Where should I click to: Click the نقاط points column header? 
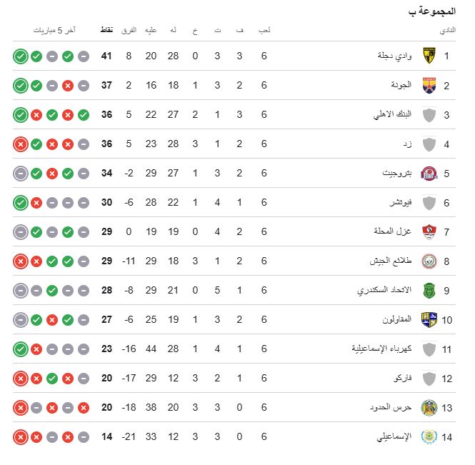coord(105,31)
